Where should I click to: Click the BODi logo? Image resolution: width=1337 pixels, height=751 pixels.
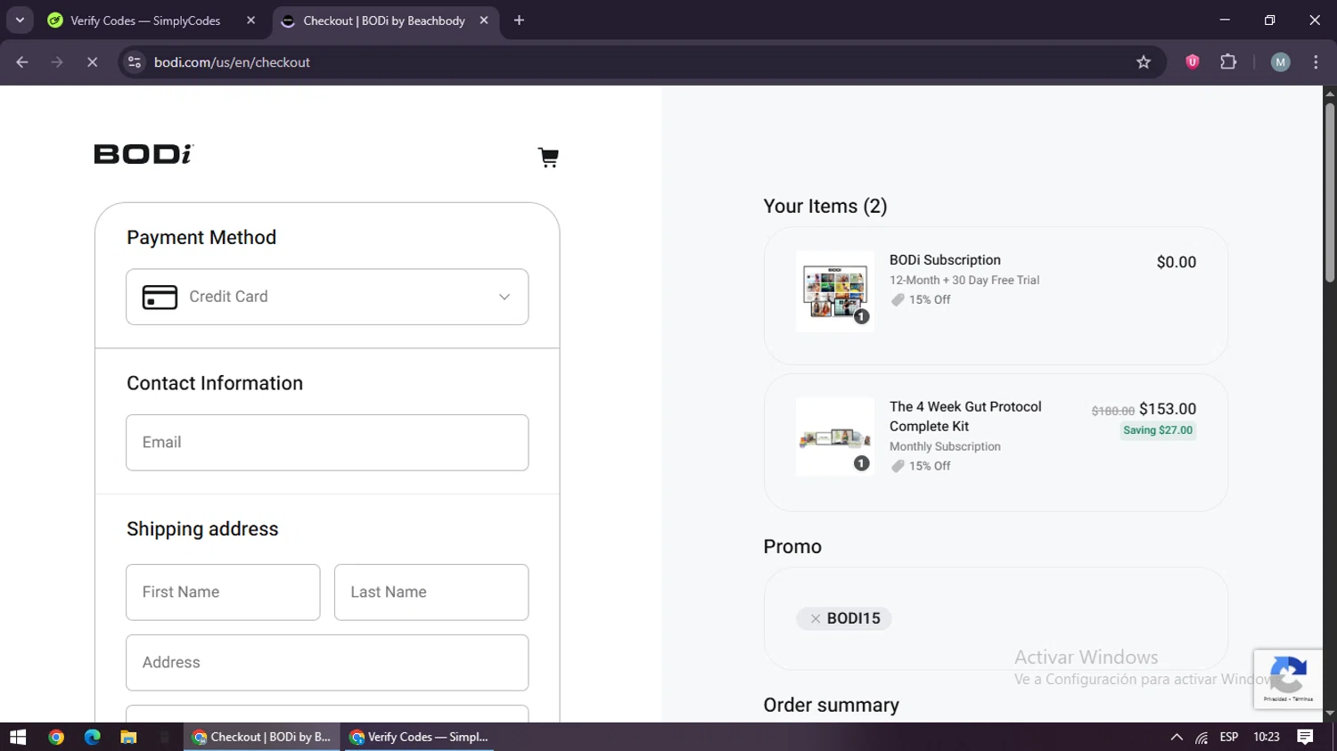tap(144, 154)
